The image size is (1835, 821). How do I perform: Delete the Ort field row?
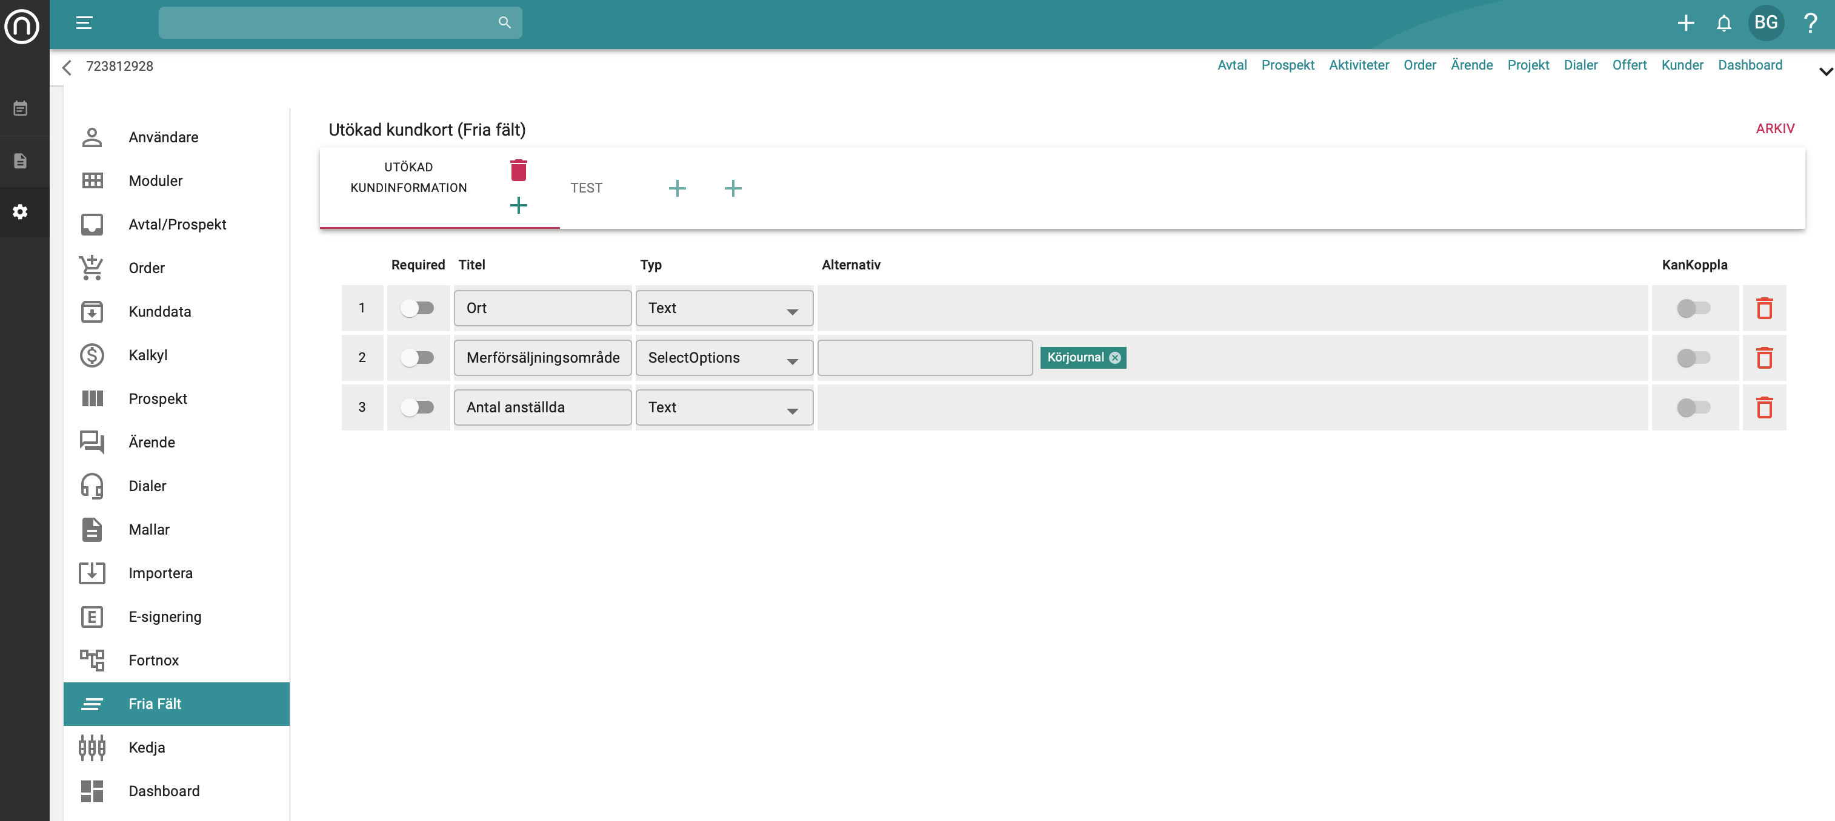click(1763, 308)
